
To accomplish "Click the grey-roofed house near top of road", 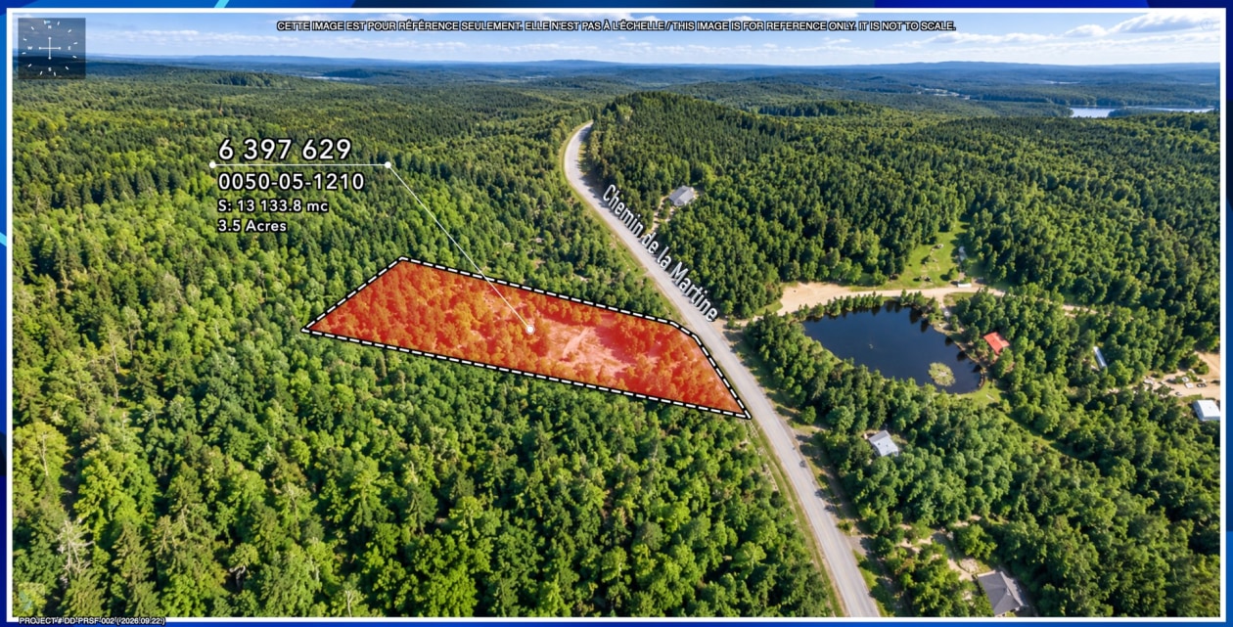I will [x=682, y=196].
